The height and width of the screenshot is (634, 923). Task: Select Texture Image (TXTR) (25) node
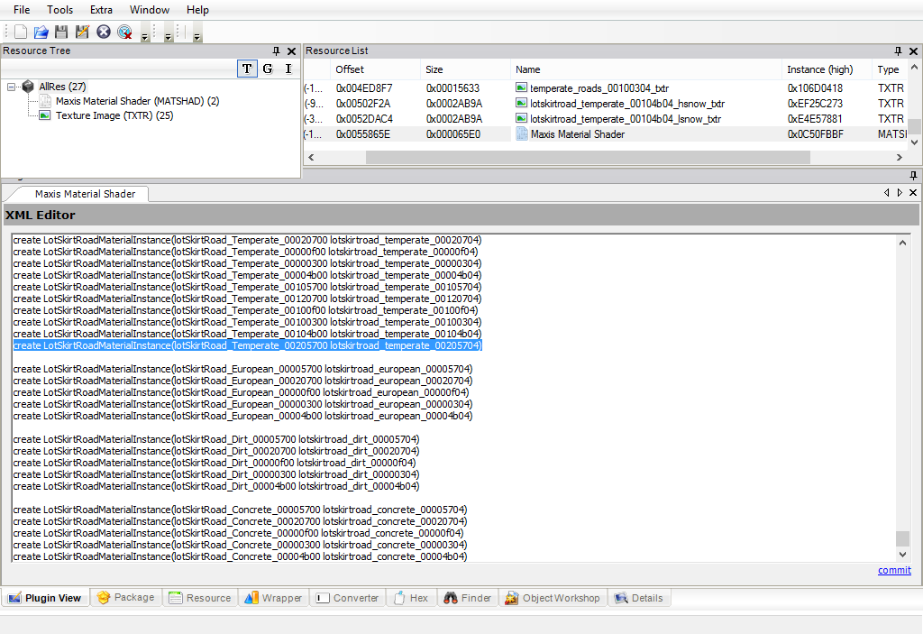(x=114, y=115)
